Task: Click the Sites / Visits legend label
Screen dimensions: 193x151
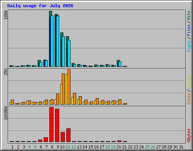Action: (x=189, y=90)
